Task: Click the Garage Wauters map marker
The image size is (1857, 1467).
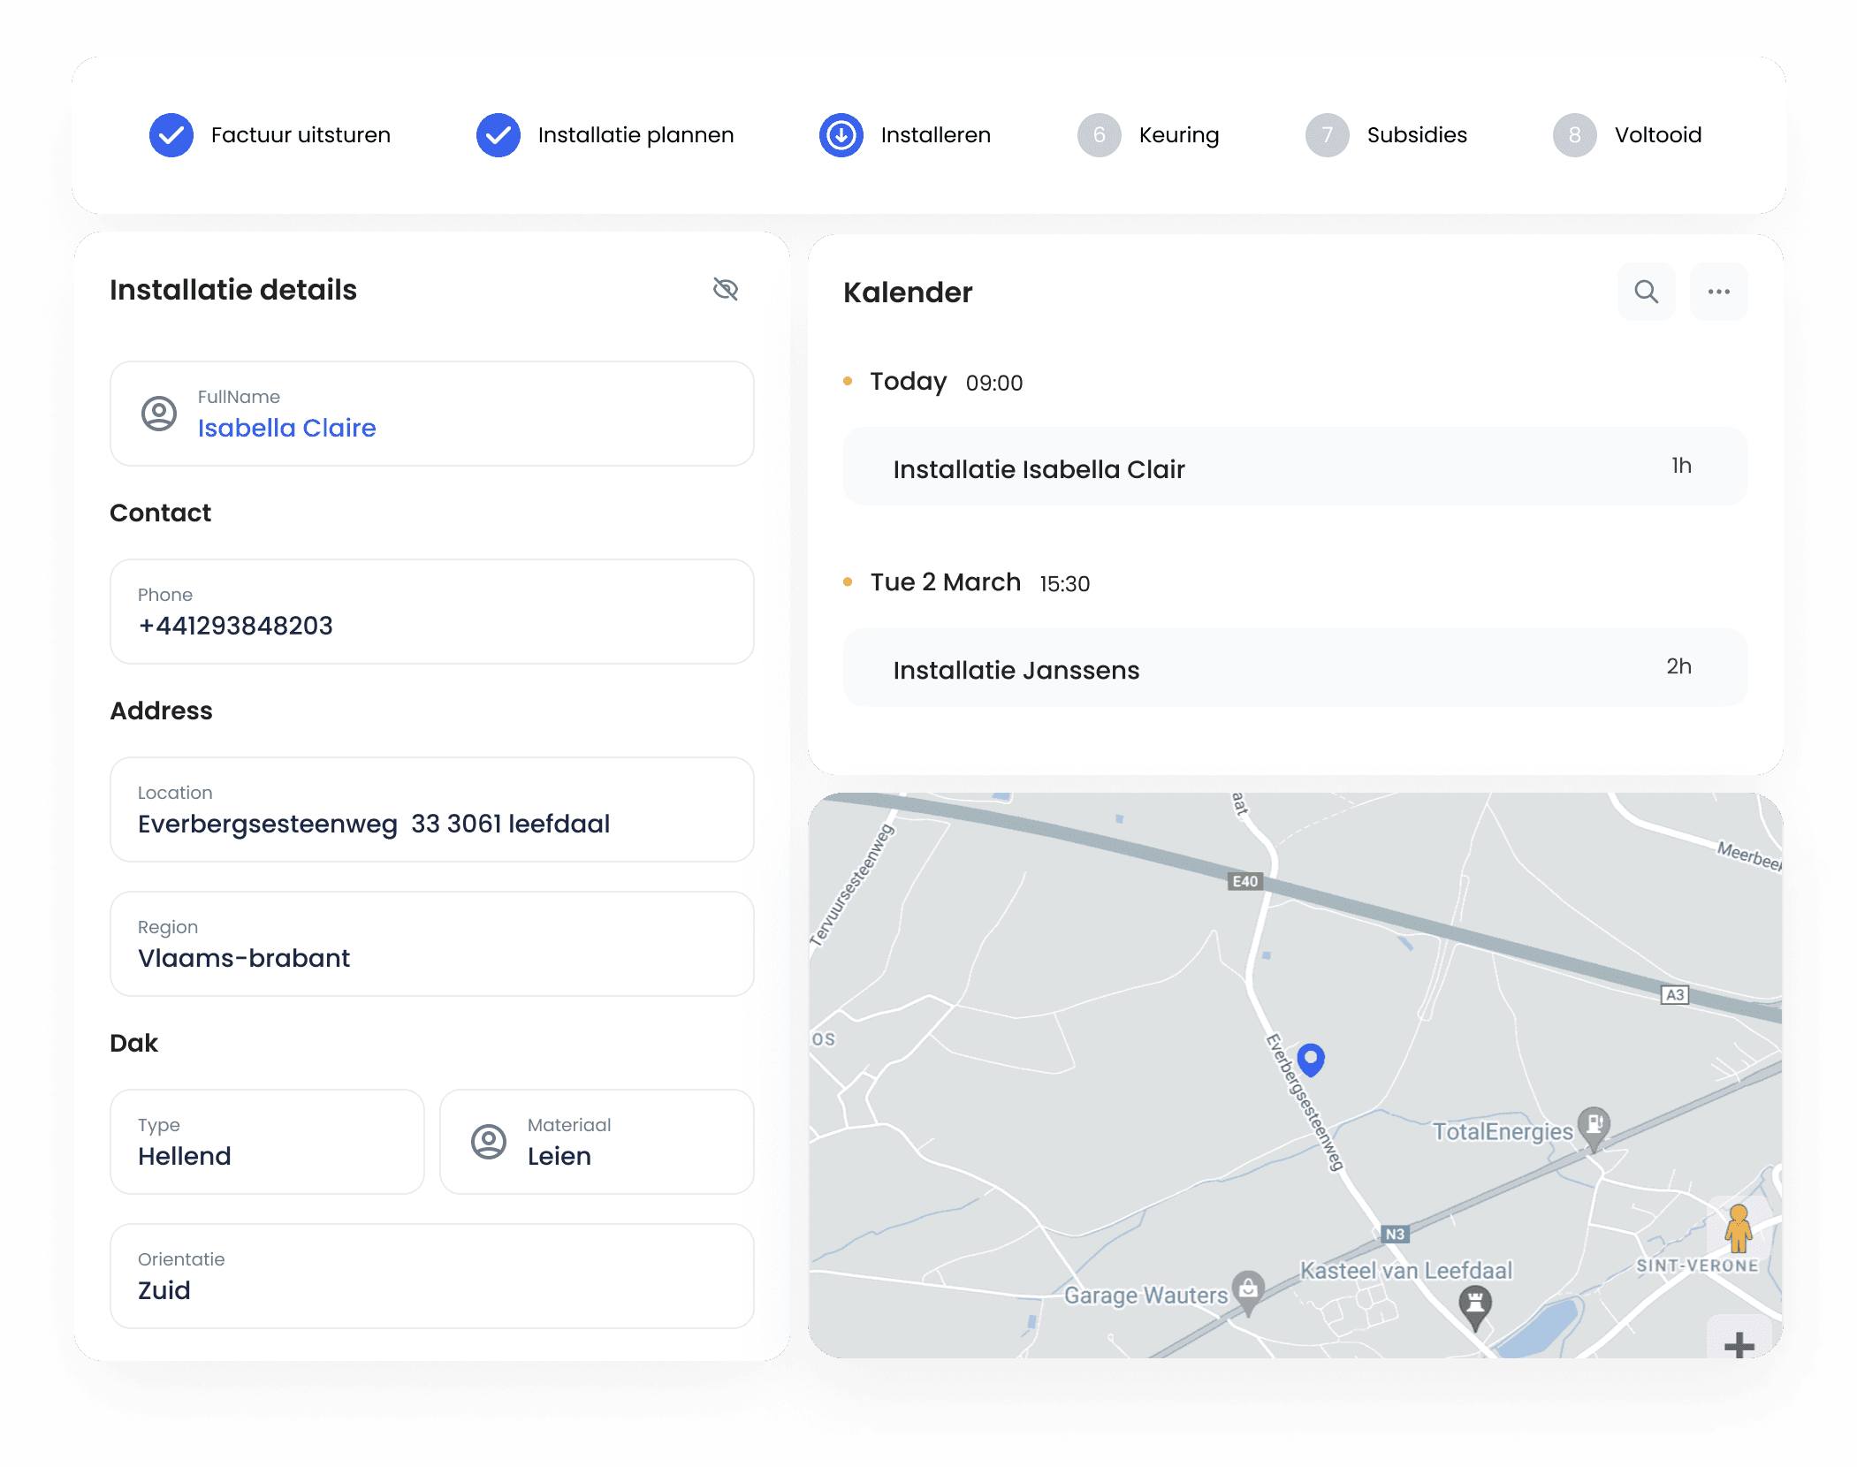Action: (1249, 1292)
